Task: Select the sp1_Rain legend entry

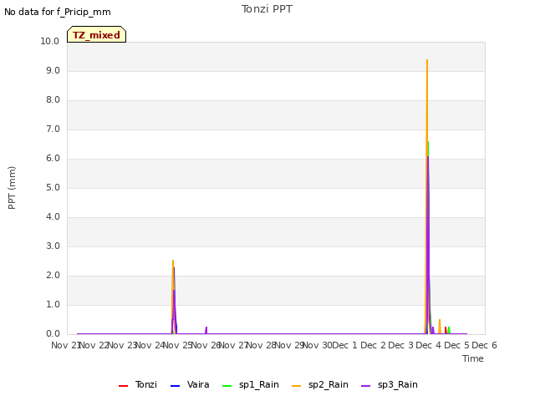Action: pyautogui.click(x=251, y=384)
